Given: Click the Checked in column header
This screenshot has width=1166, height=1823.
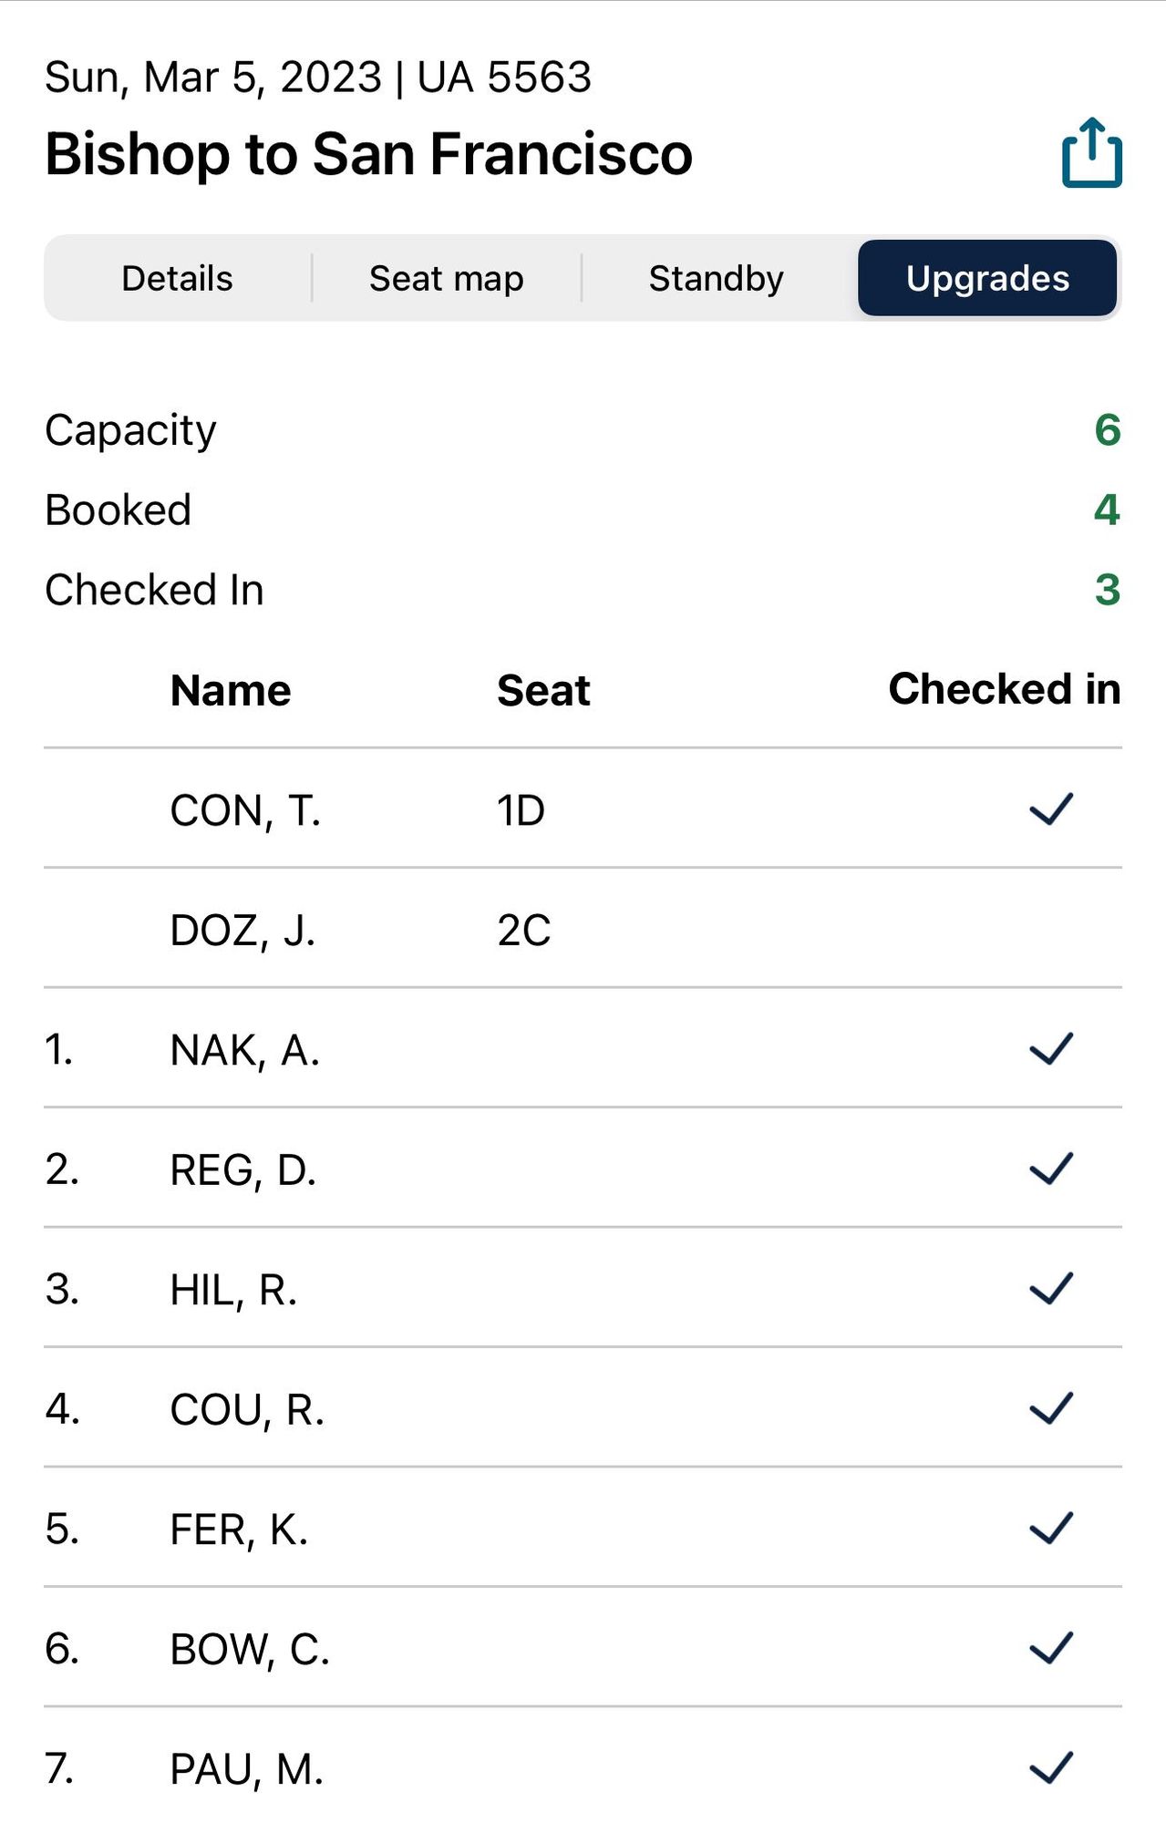Looking at the screenshot, I should 1005,688.
